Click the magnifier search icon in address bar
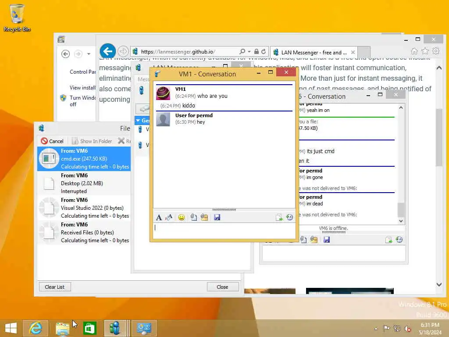Viewport: 449px width, 337px height. point(242,52)
